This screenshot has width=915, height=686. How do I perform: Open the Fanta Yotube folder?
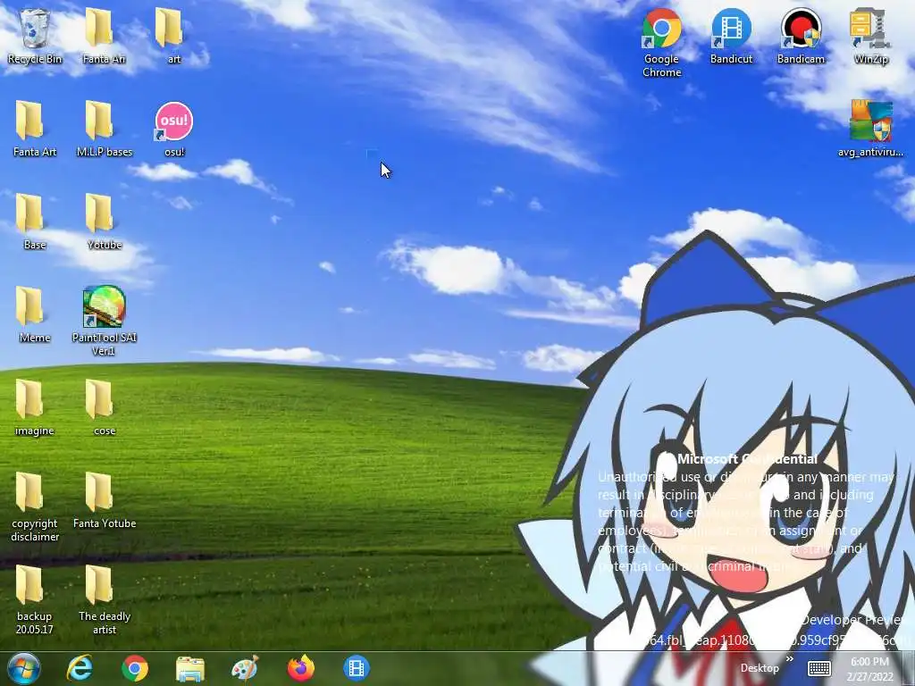tap(105, 500)
